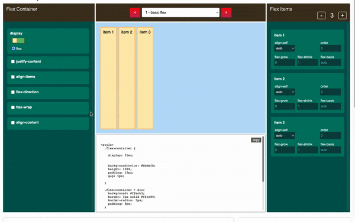Screen dimensions: 355x222
Task: Click item 2 flex-basis input
Action: tap(330, 106)
